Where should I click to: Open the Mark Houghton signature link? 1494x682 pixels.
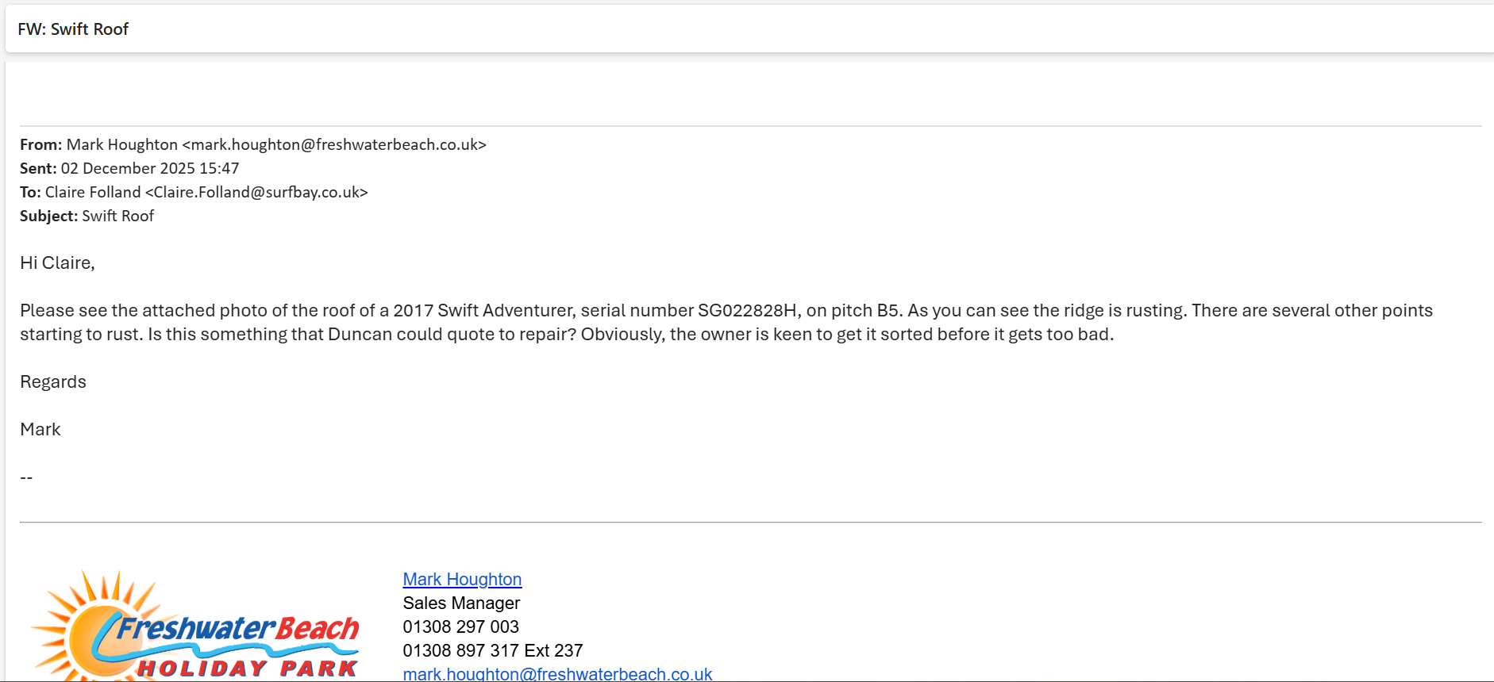462,580
